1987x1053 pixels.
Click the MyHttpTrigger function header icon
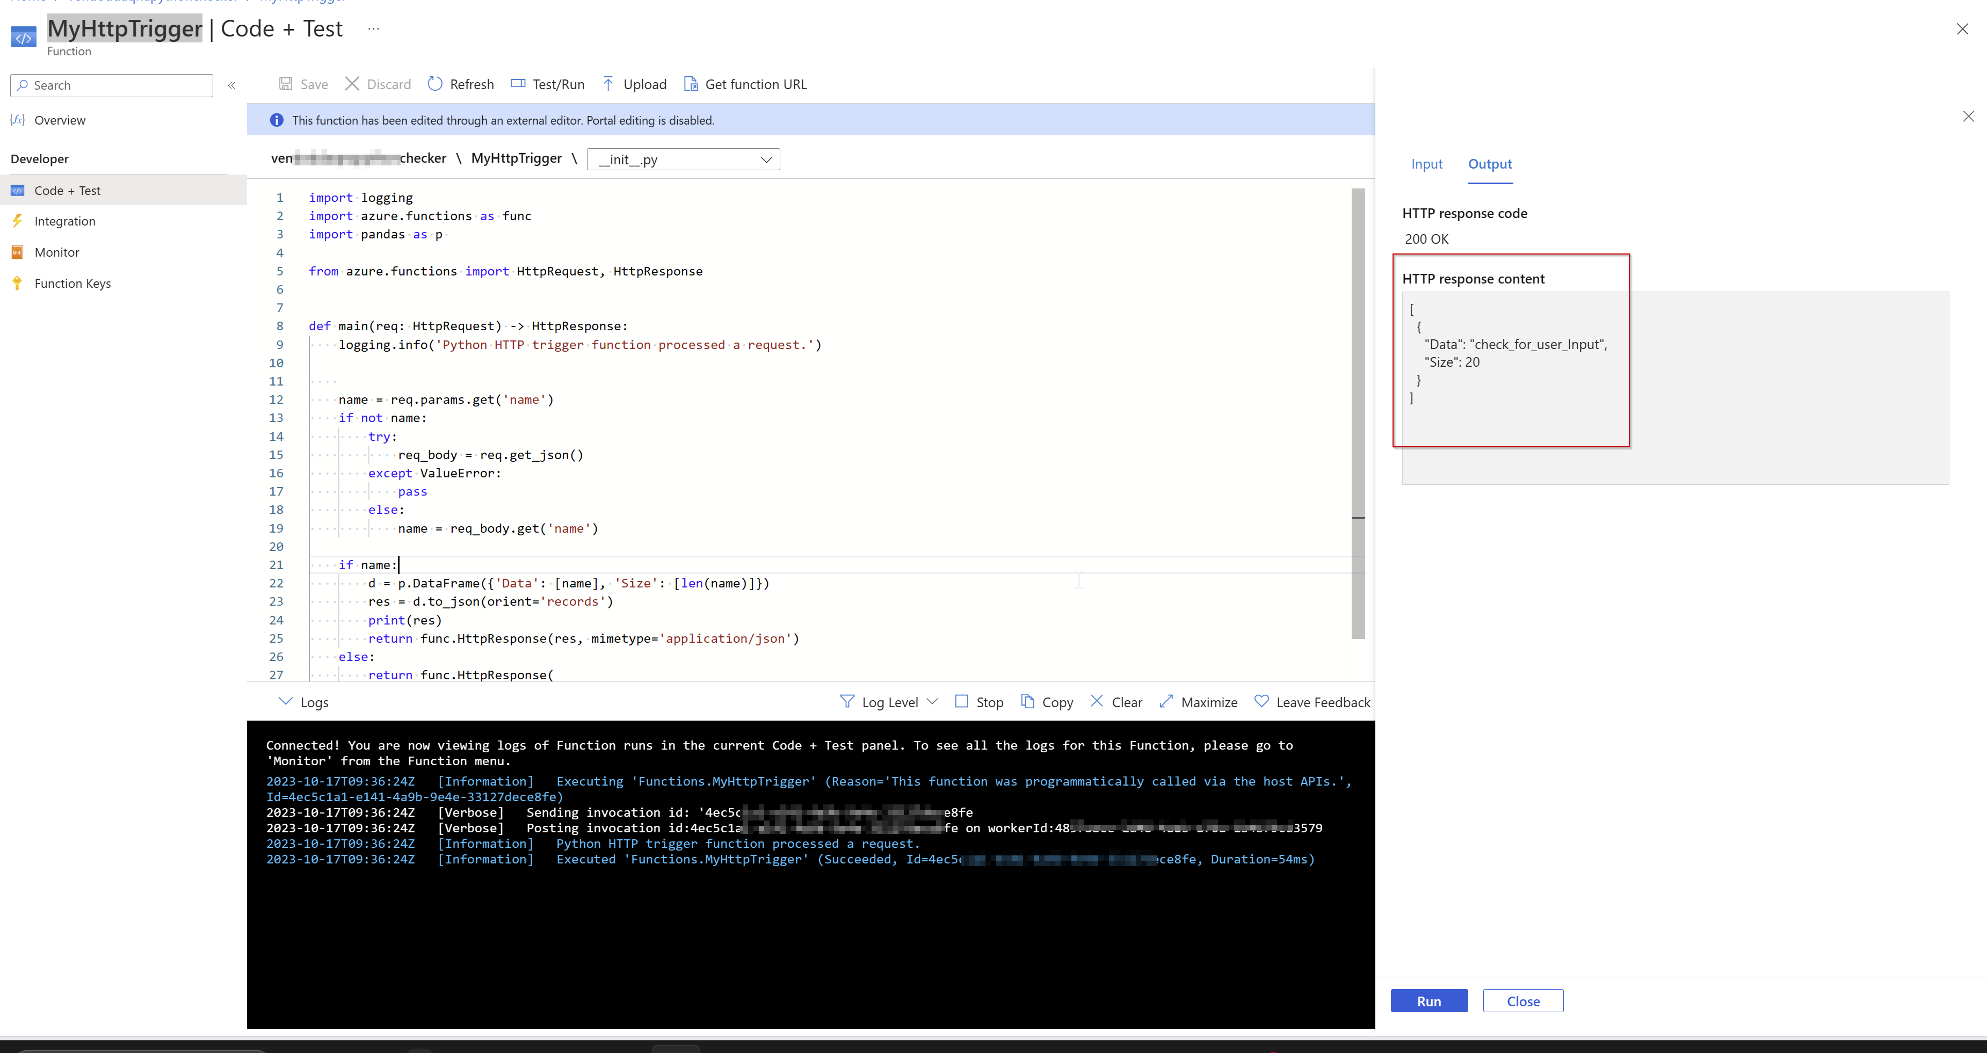(24, 37)
